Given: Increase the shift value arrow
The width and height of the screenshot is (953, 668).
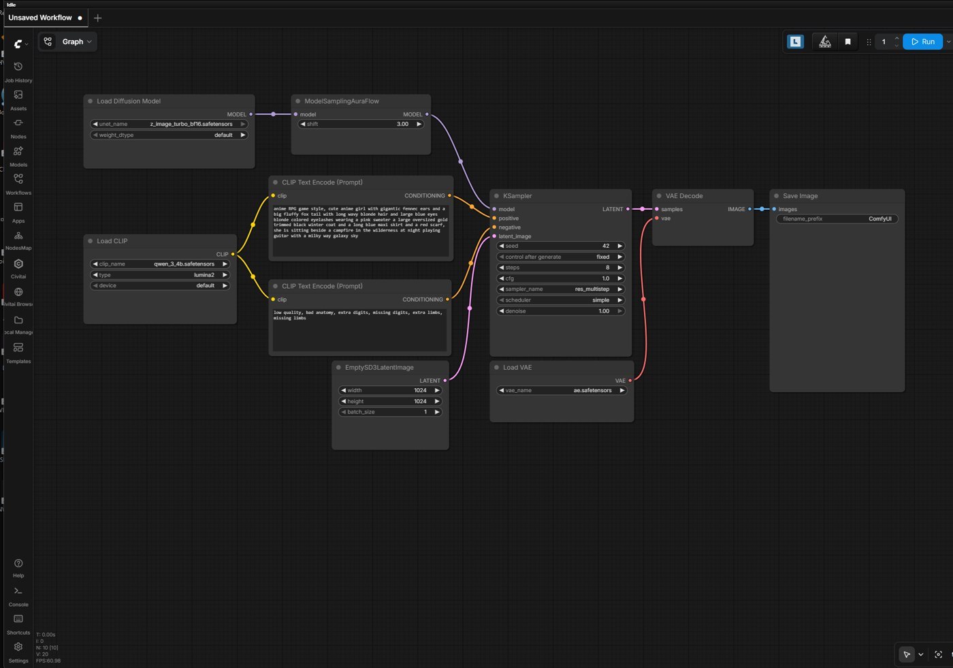Looking at the screenshot, I should [x=419, y=124].
